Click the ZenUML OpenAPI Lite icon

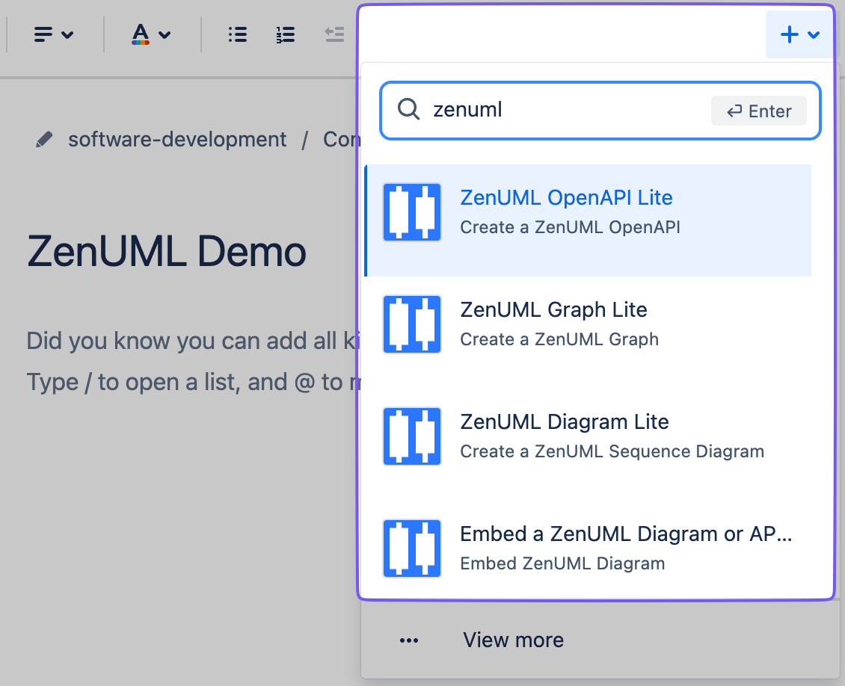click(411, 211)
